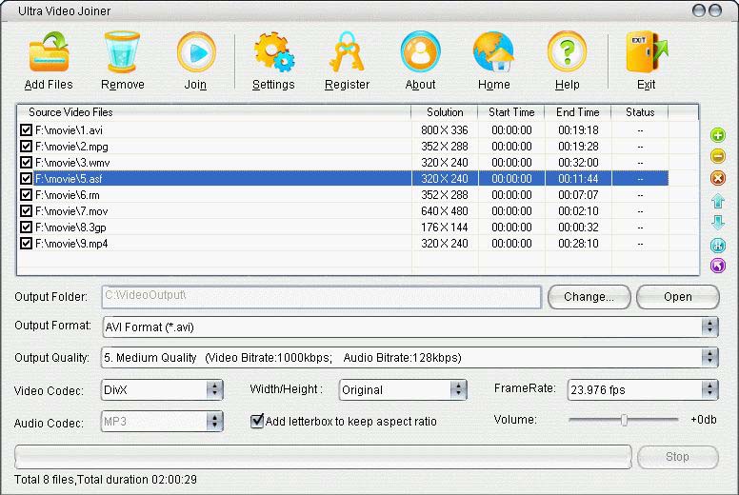The image size is (739, 495).
Task: Click the Volume slider handle
Action: tap(624, 420)
